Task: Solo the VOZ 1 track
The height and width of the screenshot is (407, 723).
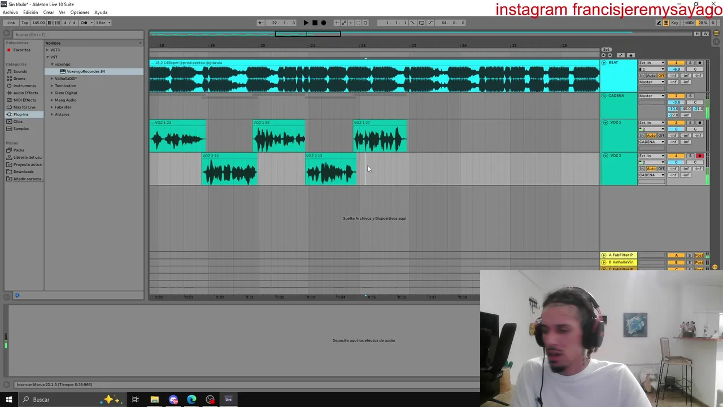Action: [x=690, y=123]
